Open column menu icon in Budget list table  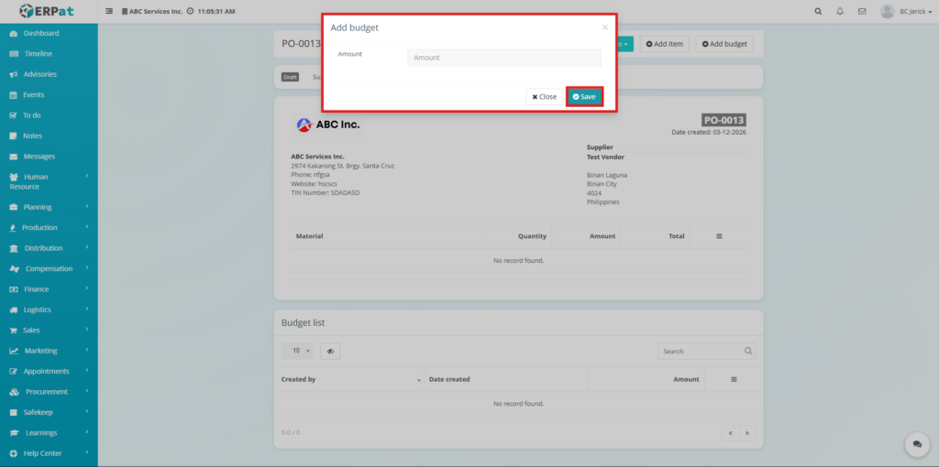734,379
